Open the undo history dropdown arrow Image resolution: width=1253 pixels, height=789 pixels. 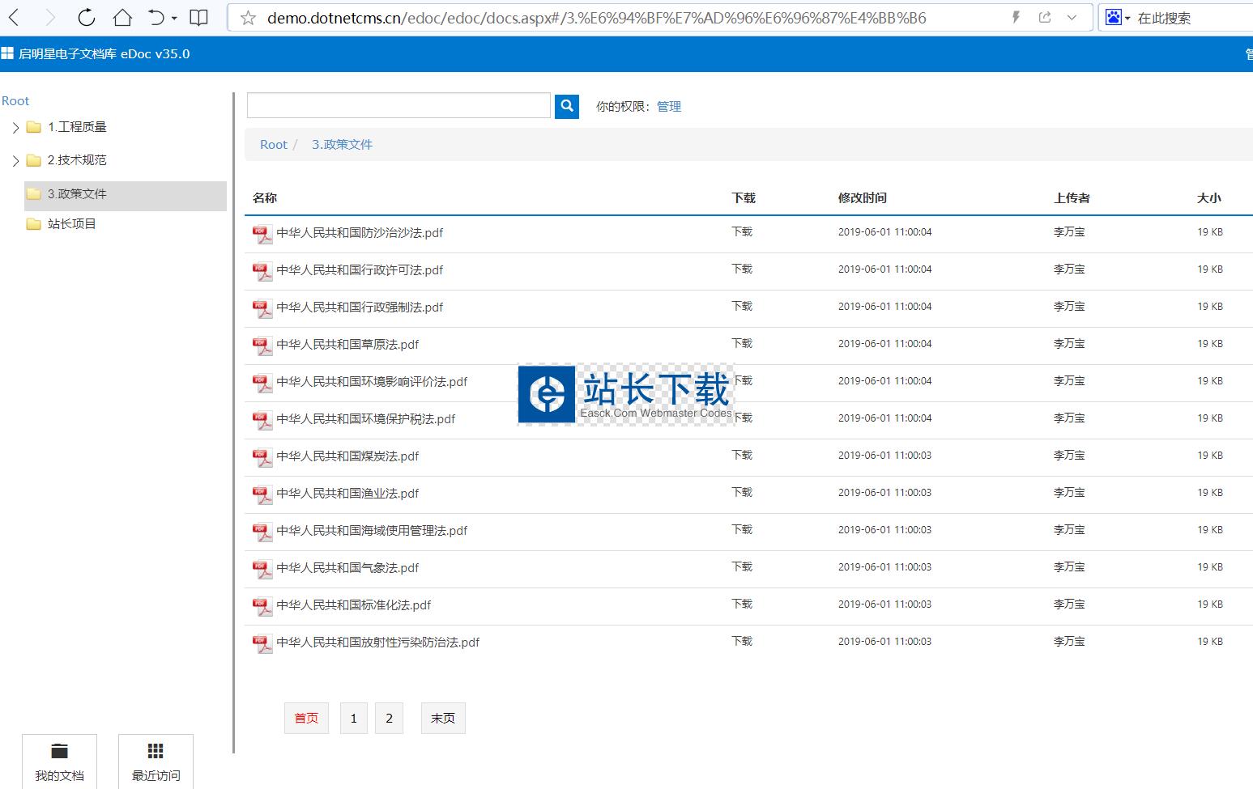tap(174, 19)
